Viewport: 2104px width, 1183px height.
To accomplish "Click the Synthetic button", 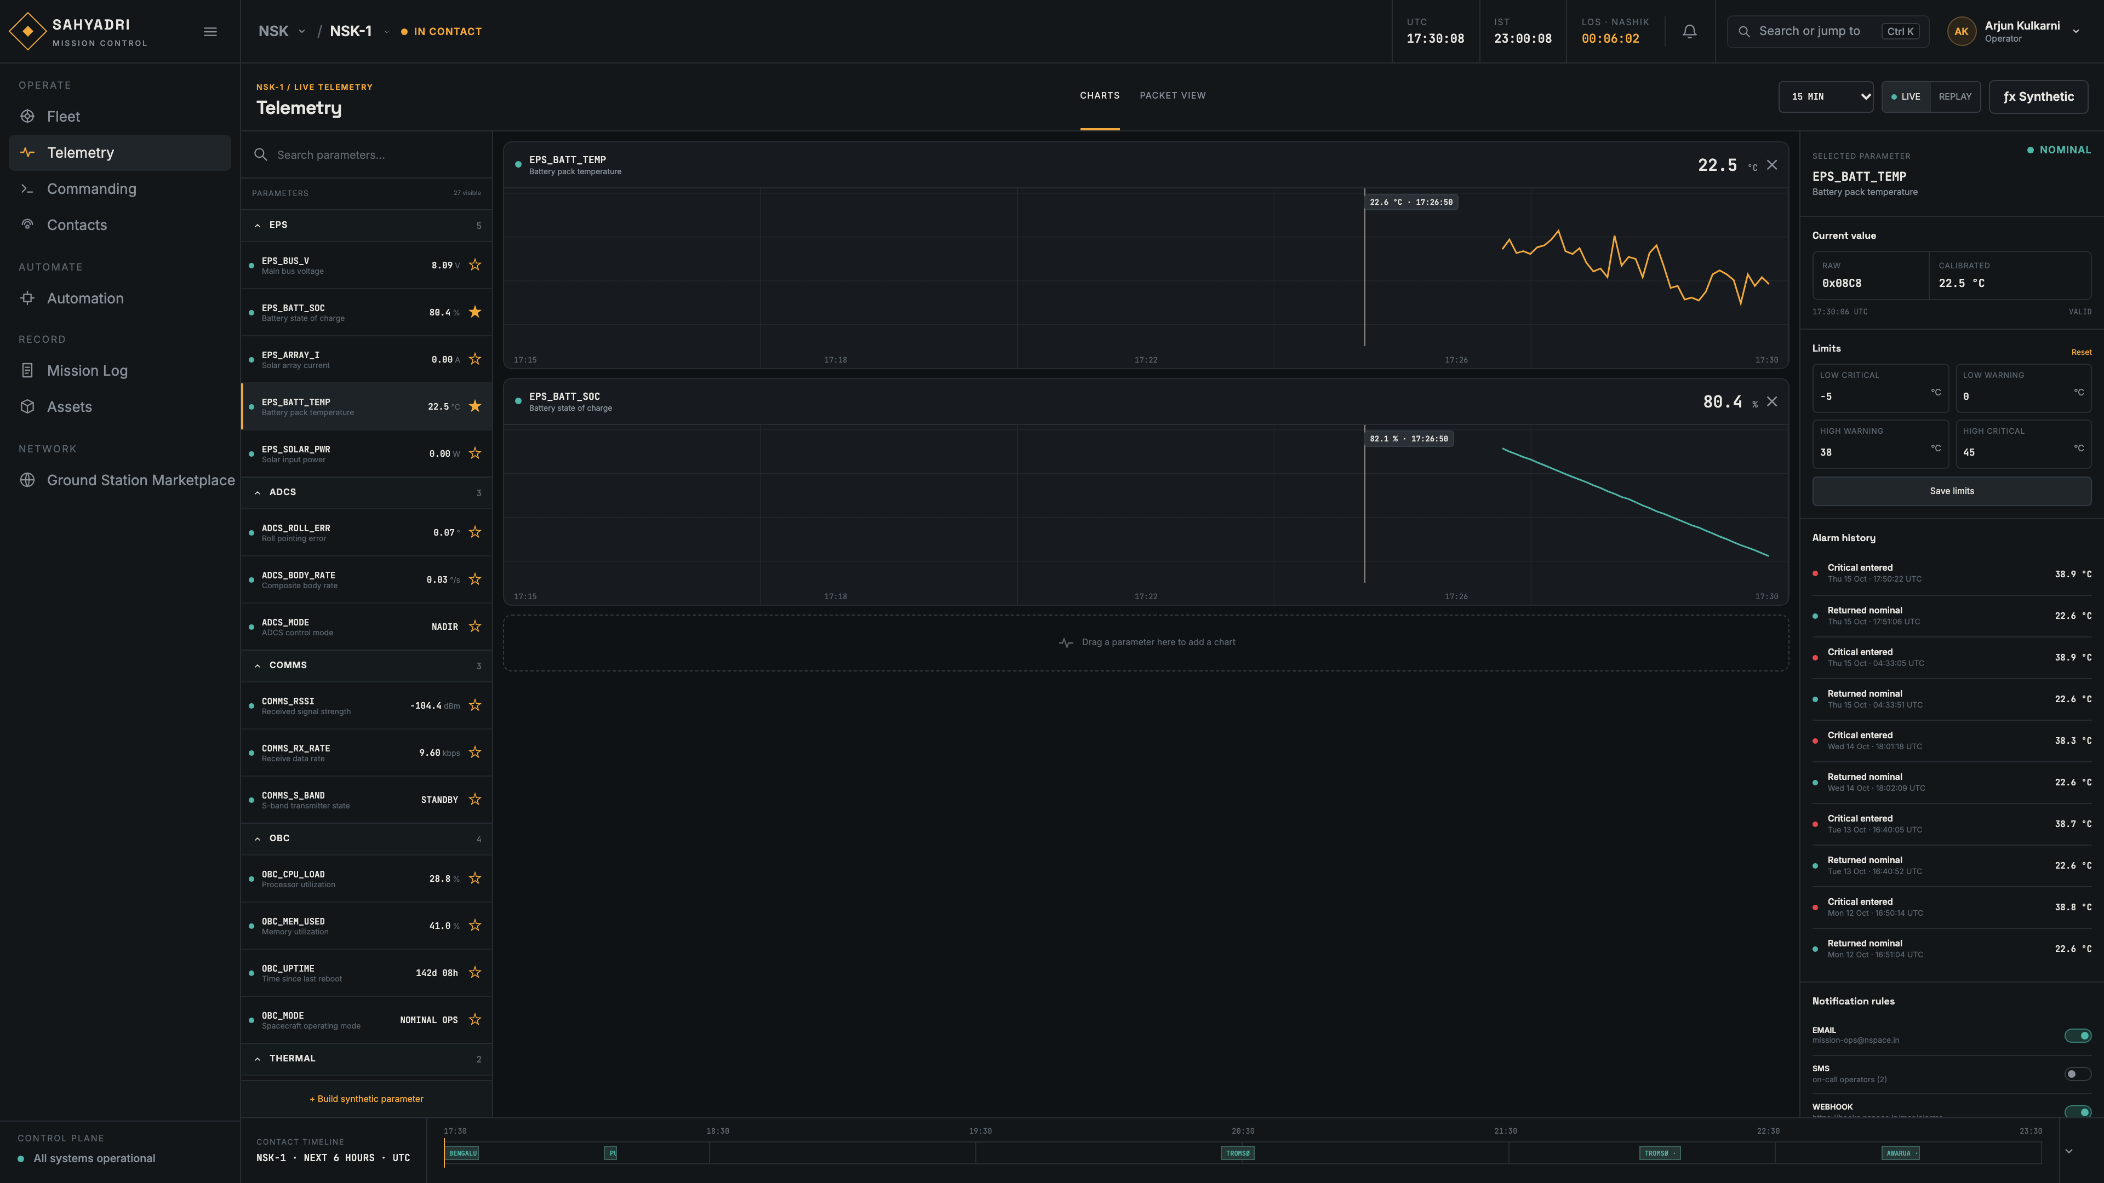I will (2038, 96).
